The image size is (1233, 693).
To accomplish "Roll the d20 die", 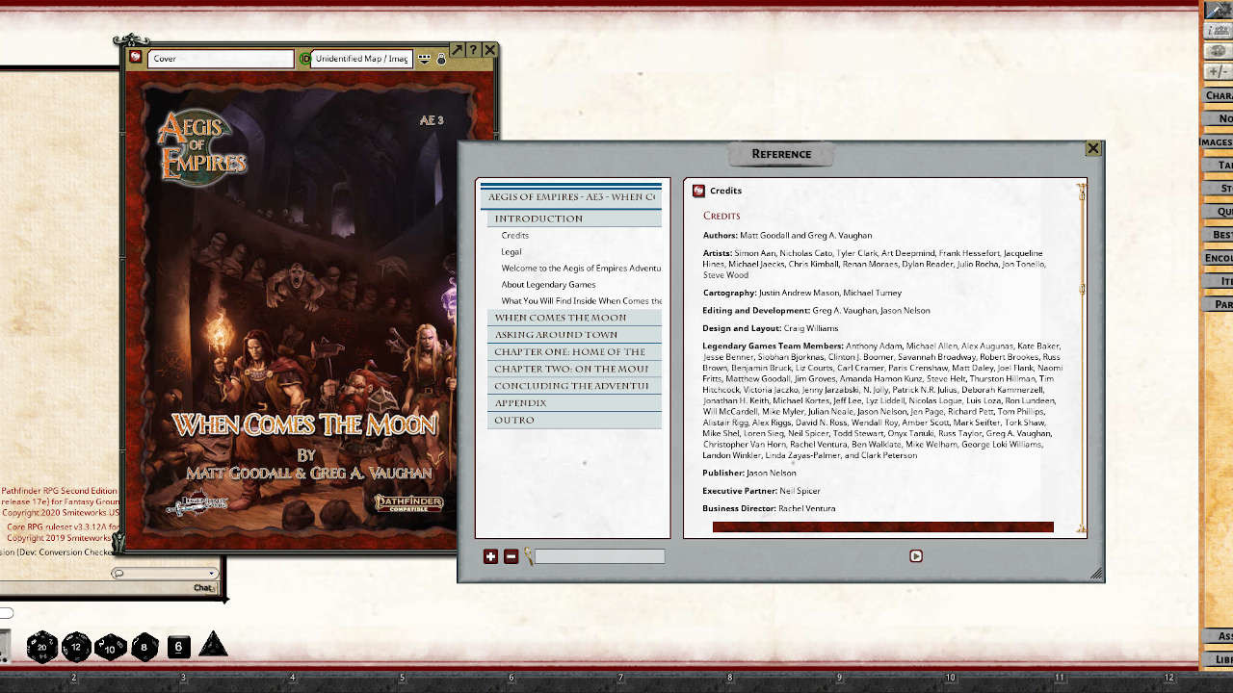I will (41, 647).
